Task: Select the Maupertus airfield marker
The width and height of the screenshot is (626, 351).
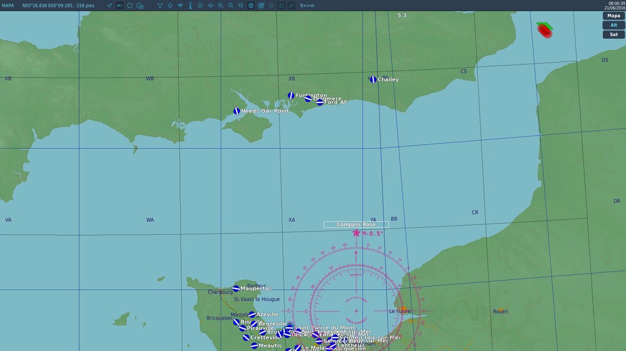Action: click(236, 289)
